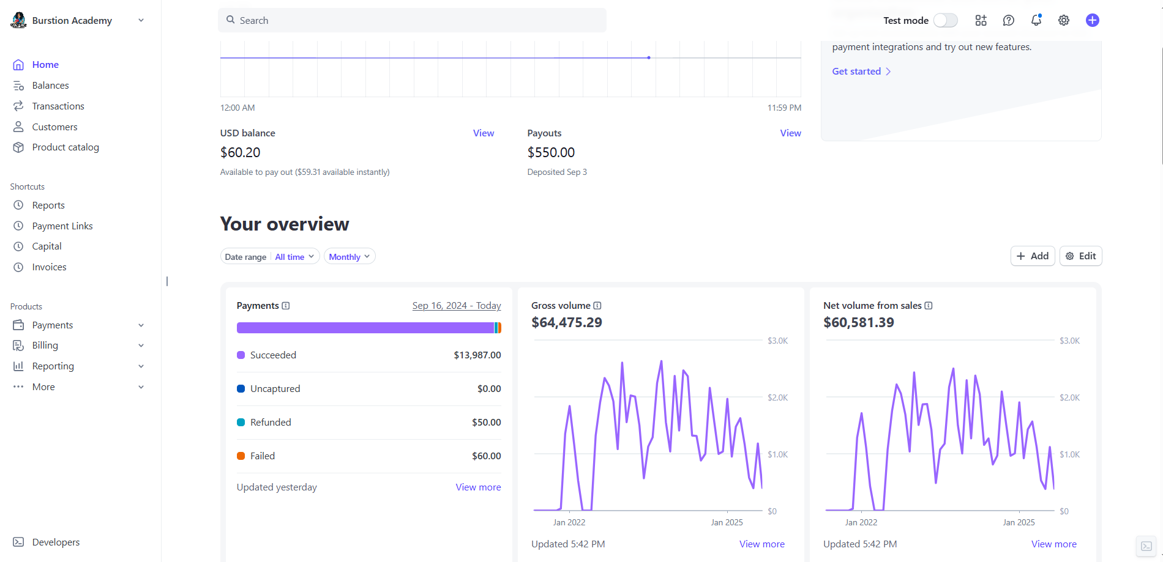
Task: Click the clock icon beside Invoices
Action: [18, 267]
